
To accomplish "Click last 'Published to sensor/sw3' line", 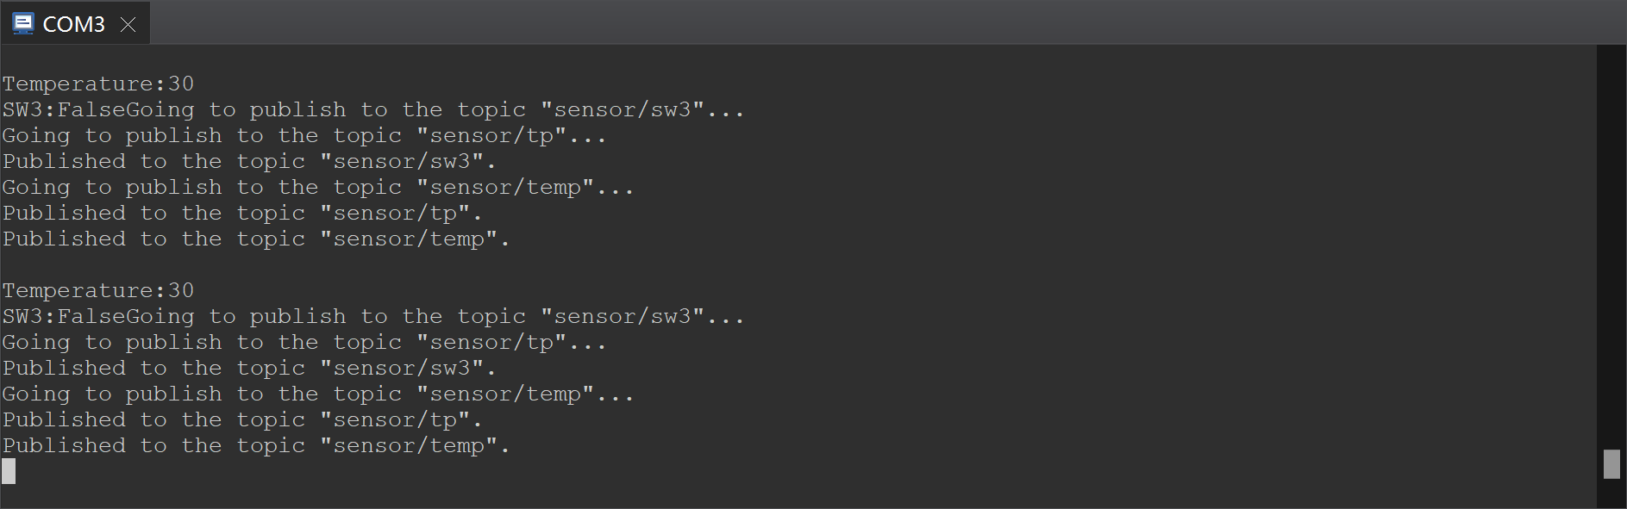I will tap(249, 368).
